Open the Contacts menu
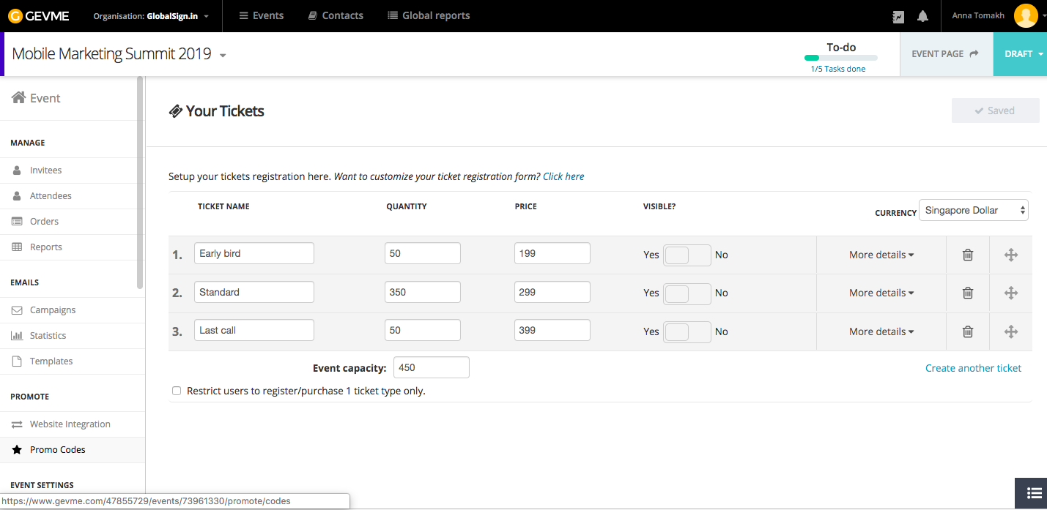 tap(336, 15)
